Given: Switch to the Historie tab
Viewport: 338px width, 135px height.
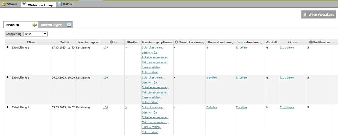Looking at the screenshot, I should (x=65, y=4).
